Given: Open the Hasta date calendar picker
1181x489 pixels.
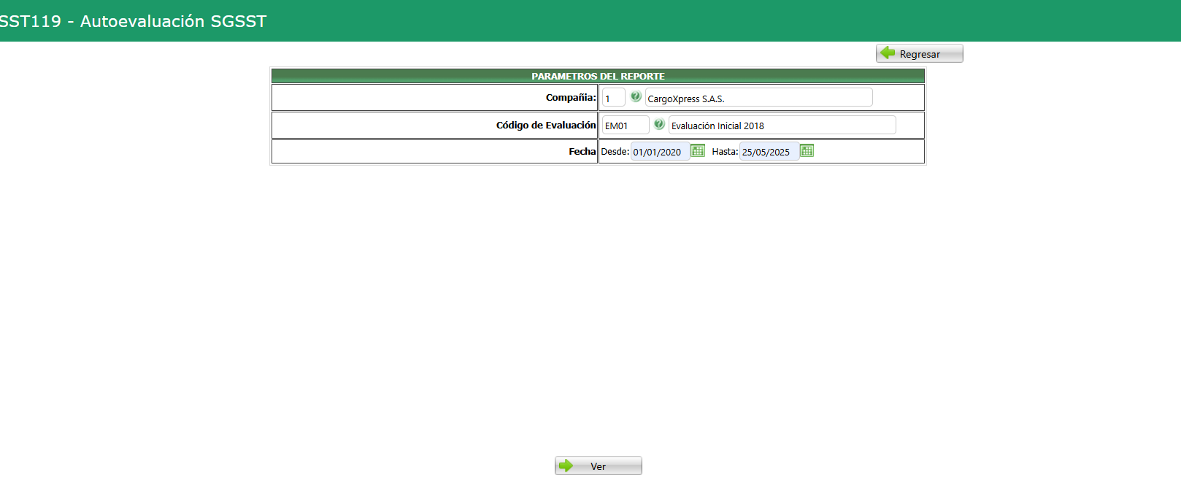Looking at the screenshot, I should point(807,150).
